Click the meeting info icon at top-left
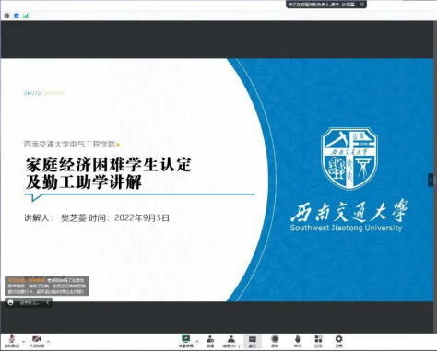Image resolution: width=437 pixels, height=352 pixels. tap(6, 16)
